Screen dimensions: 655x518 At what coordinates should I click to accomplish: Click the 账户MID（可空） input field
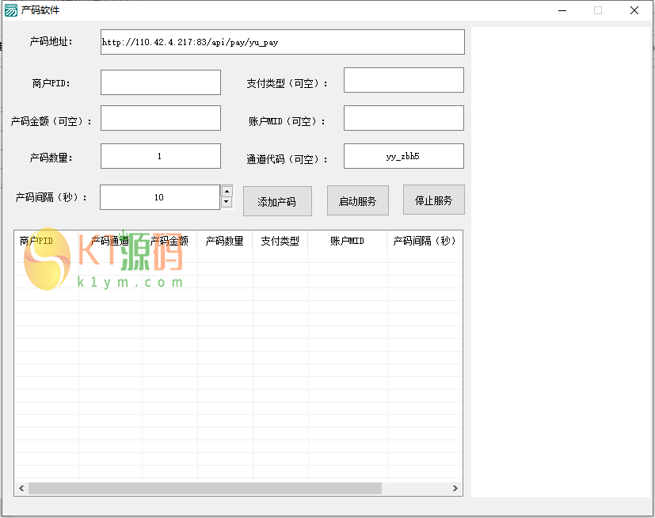tap(403, 118)
